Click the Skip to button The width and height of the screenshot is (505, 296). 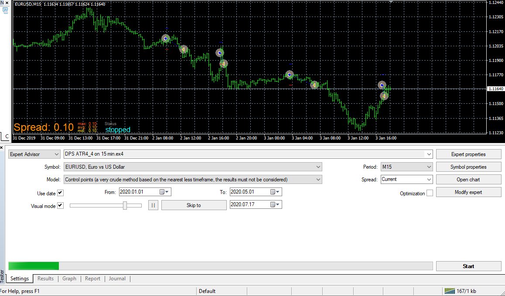[194, 205]
